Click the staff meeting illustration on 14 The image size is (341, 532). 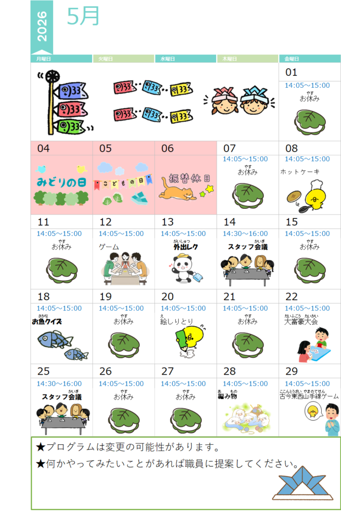(247, 270)
